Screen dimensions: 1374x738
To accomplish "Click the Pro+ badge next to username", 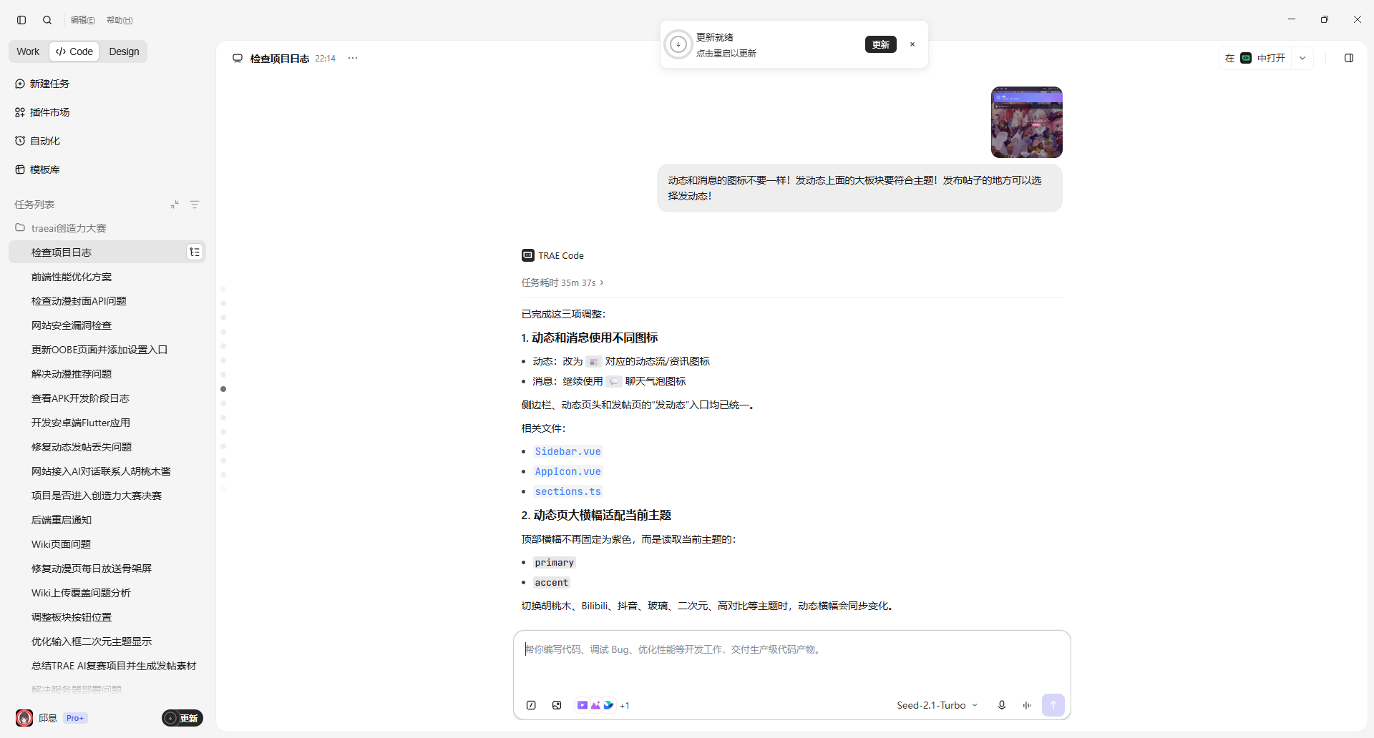I will [75, 718].
